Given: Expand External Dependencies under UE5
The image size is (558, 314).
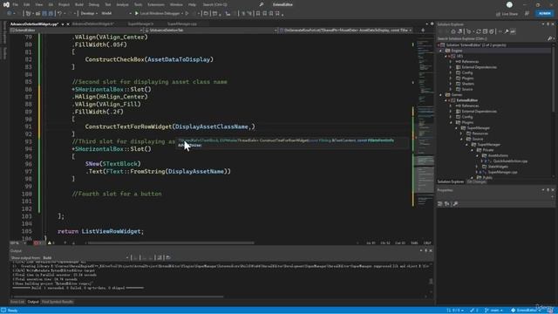Looking at the screenshot, I should coord(451,67).
